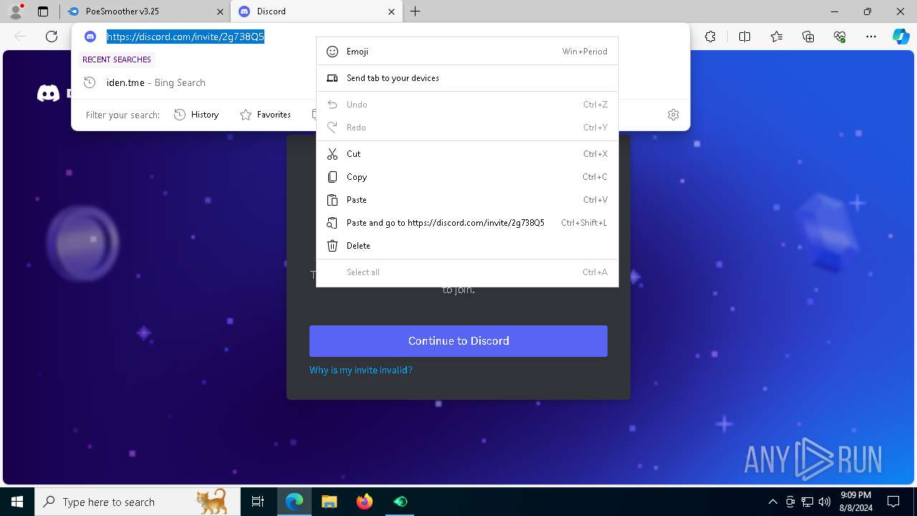Choose Emoji from the context menu
This screenshot has width=917, height=516.
[x=467, y=52]
